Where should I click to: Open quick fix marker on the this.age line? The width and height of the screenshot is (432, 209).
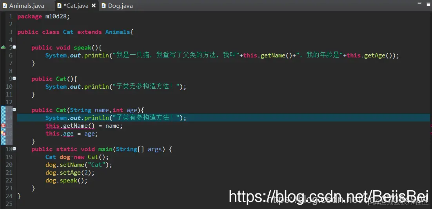pos(3,134)
